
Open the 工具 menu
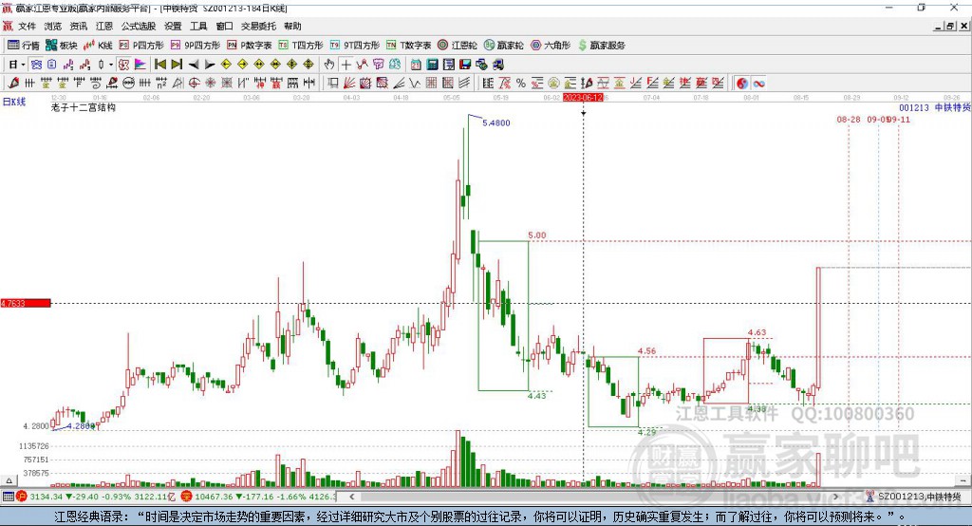198,26
